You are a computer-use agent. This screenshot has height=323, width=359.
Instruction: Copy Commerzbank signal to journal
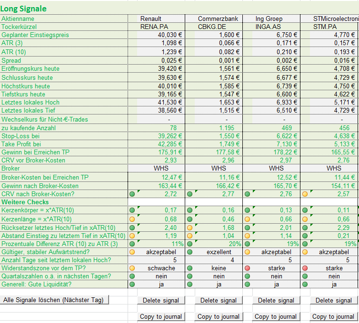[x=219, y=316]
